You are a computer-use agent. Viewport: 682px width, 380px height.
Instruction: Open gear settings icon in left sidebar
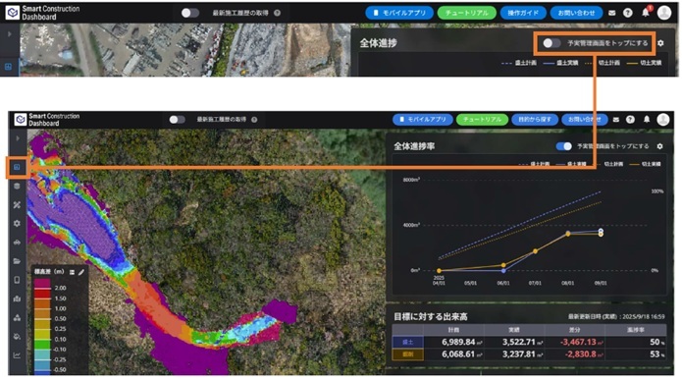pyautogui.click(x=17, y=223)
